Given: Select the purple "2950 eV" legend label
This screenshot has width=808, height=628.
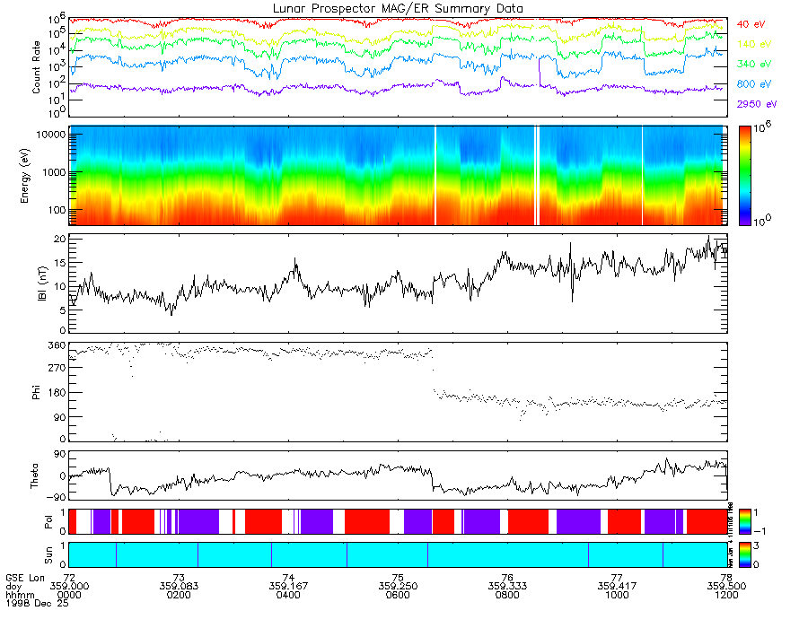Looking at the screenshot, I should point(757,104).
